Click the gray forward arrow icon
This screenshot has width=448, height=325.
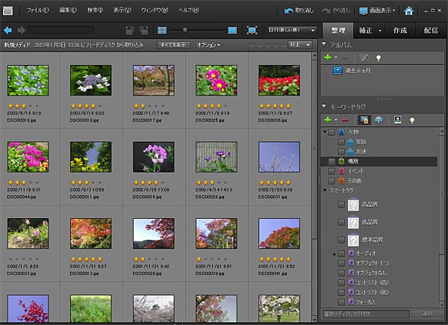(22, 30)
